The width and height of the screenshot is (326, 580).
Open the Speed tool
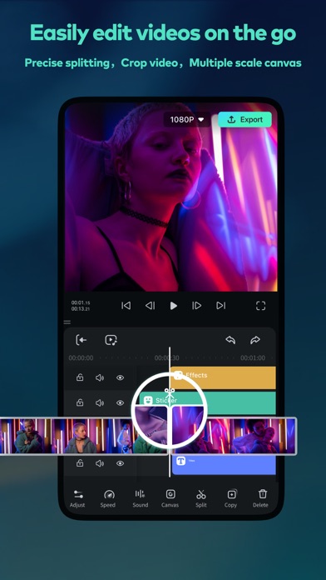108,498
